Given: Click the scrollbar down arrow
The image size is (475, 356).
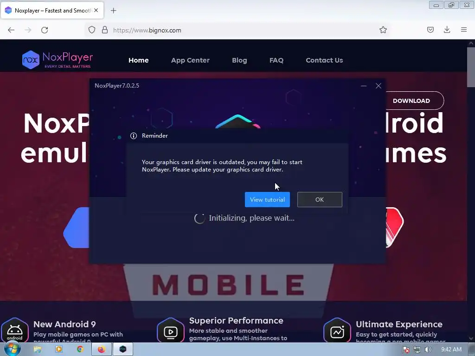Looking at the screenshot, I should pos(471,339).
